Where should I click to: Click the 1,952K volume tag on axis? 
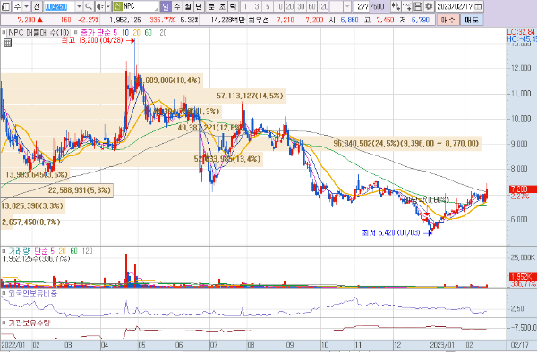523,276
